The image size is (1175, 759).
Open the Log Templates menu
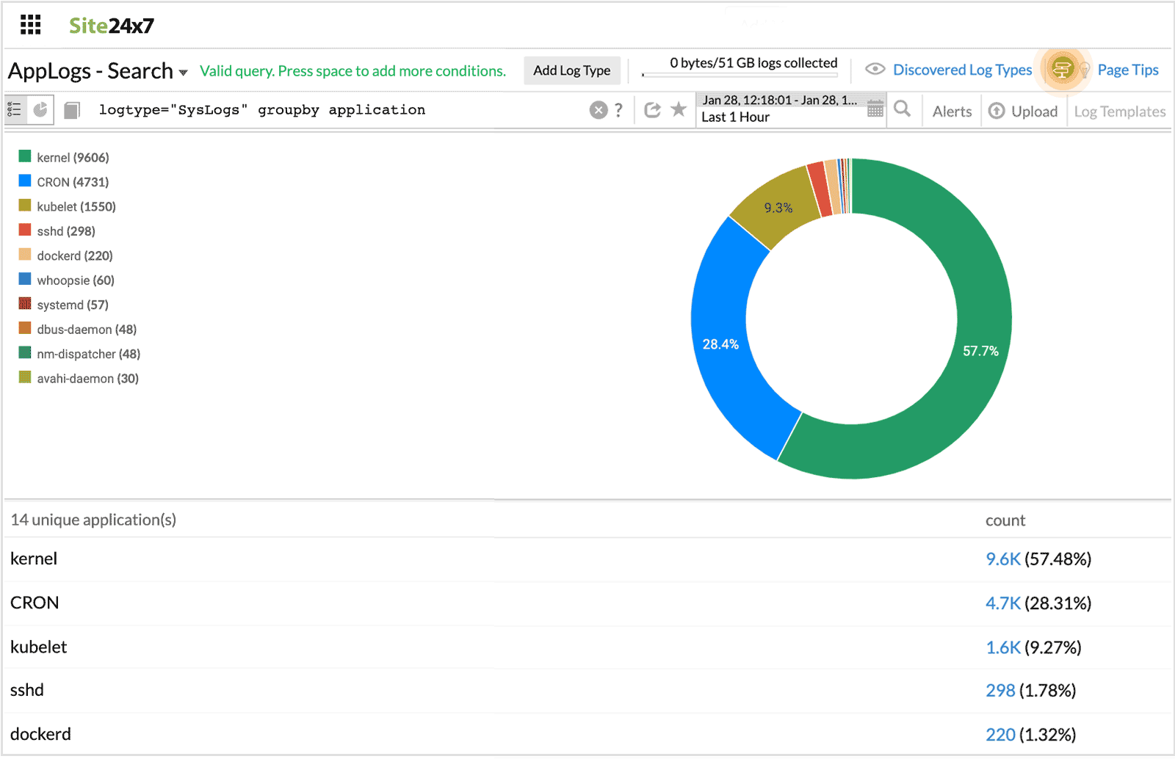pyautogui.click(x=1119, y=112)
